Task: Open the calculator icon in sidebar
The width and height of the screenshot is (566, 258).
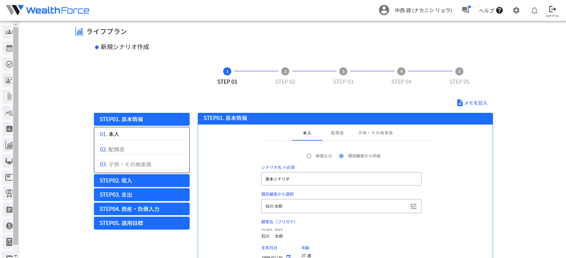Action: pos(9,242)
